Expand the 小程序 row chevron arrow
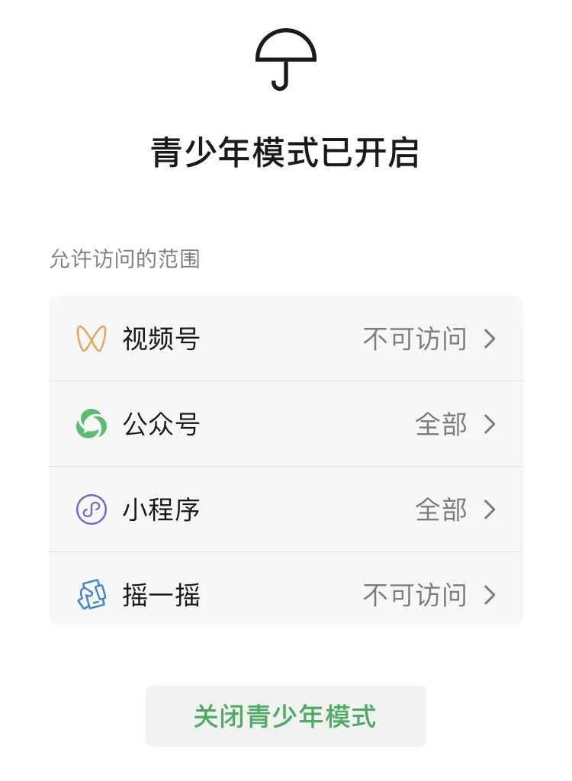Image resolution: width=572 pixels, height=781 pixels. click(490, 509)
